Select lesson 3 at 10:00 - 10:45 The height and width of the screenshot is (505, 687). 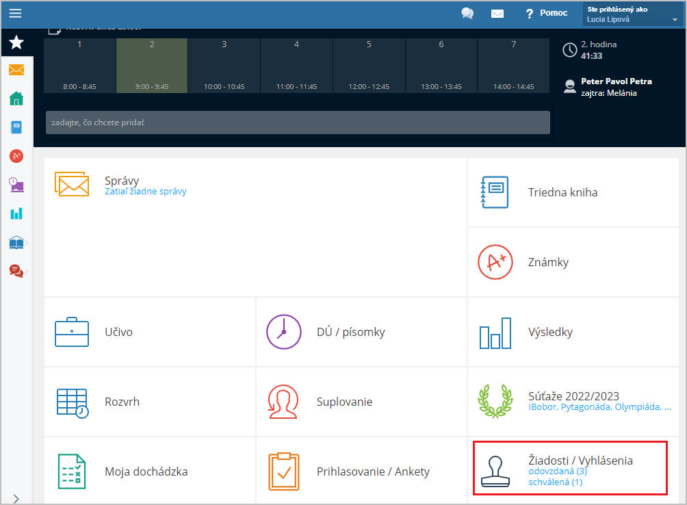[x=224, y=66]
